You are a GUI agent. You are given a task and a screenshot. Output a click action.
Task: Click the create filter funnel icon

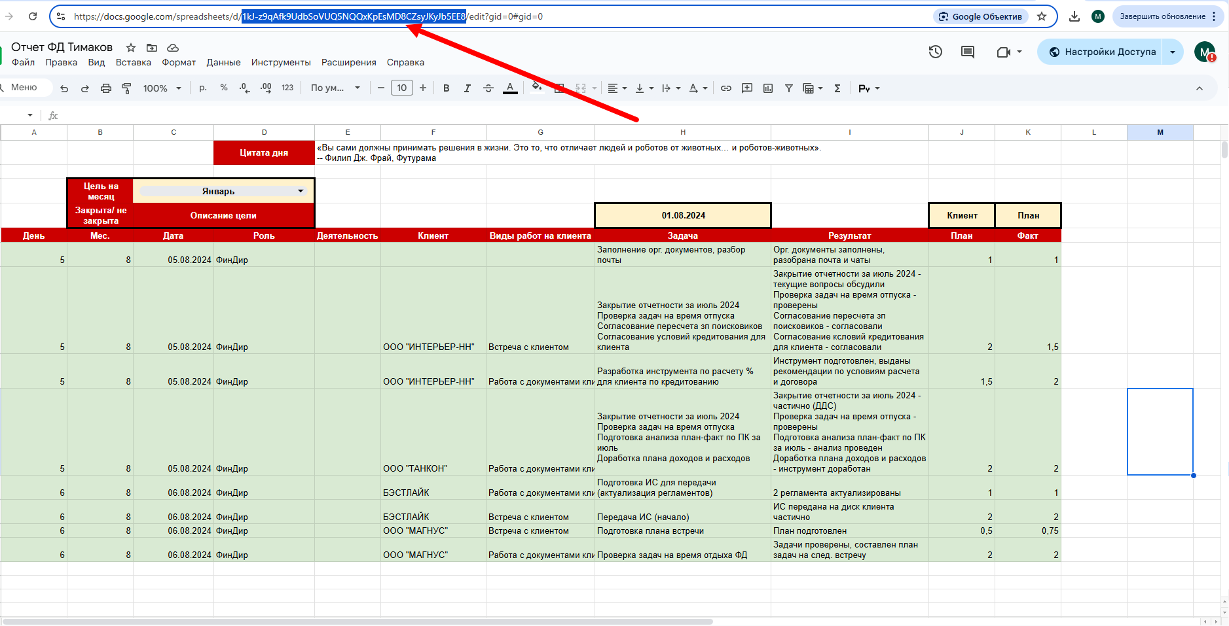tap(789, 88)
